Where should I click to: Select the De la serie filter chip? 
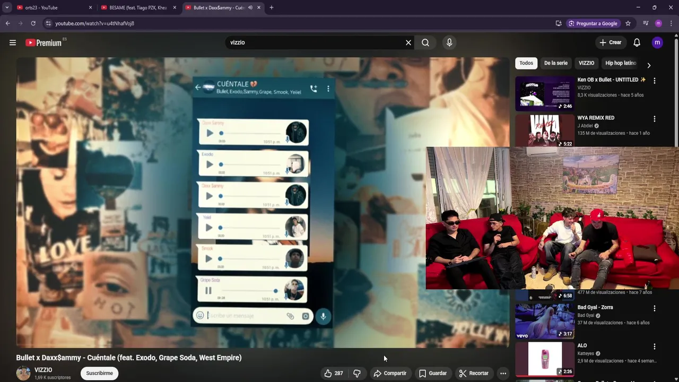(x=556, y=63)
